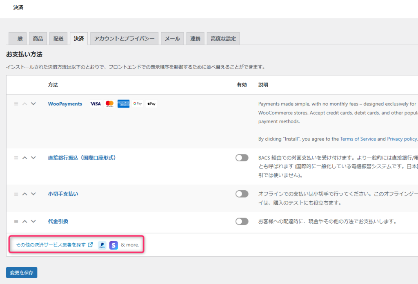This screenshot has width=418, height=284.
Task: Click the down chevron for WooPayments
Action: [x=33, y=103]
